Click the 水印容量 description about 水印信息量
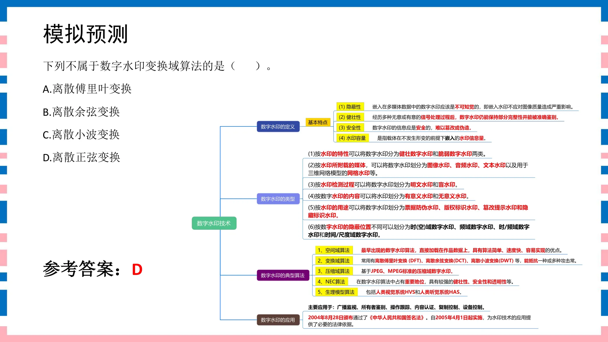 (432, 138)
